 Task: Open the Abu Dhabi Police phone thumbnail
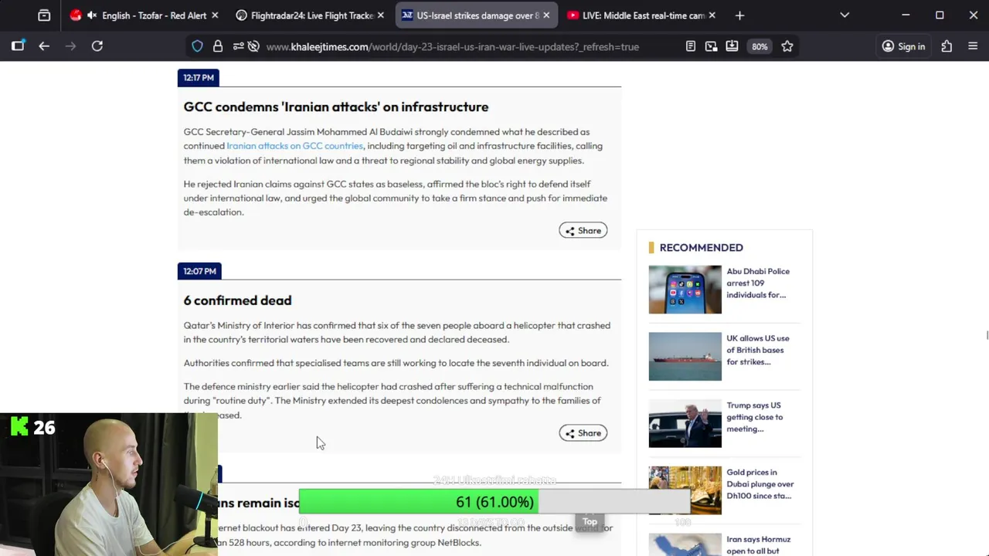pyautogui.click(x=685, y=290)
